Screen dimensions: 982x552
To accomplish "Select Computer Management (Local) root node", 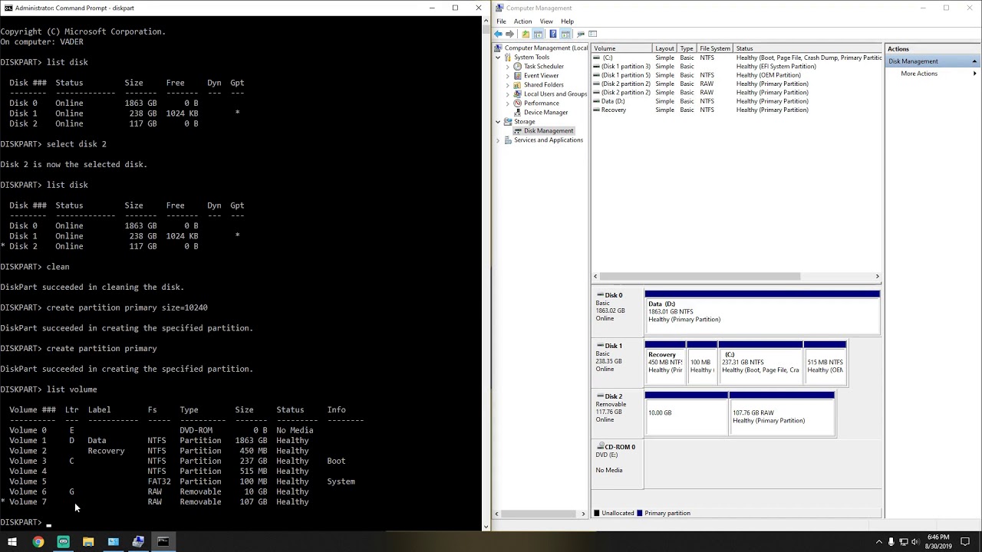I will point(540,48).
